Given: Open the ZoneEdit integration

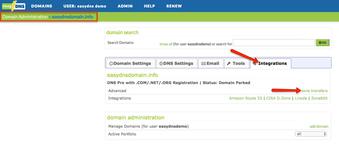Looking at the screenshot, I should pyautogui.click(x=319, y=98).
